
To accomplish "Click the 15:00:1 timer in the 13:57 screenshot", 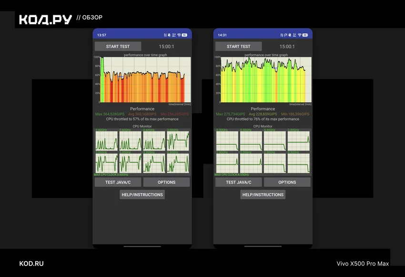I will pos(166,47).
